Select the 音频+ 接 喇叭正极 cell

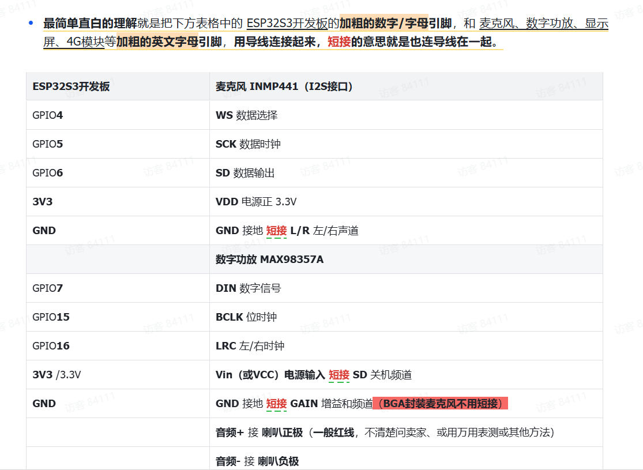click(x=406, y=433)
